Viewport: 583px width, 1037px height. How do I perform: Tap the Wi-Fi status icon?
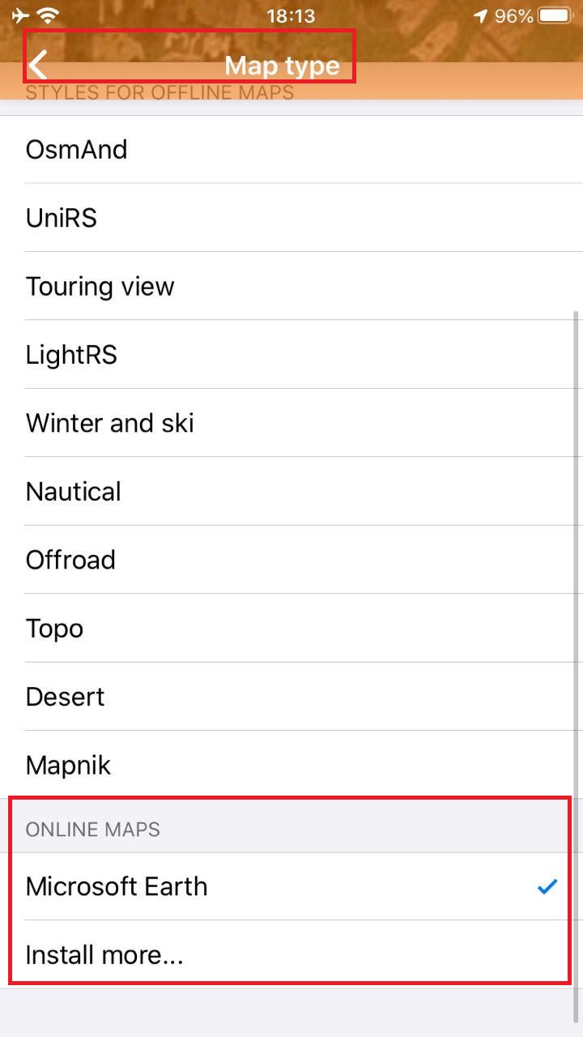pos(49,15)
